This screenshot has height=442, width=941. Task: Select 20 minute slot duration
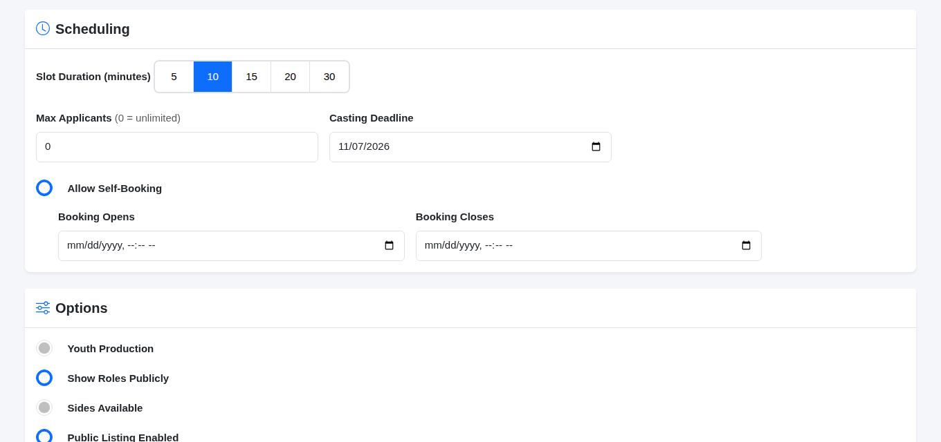pos(291,77)
